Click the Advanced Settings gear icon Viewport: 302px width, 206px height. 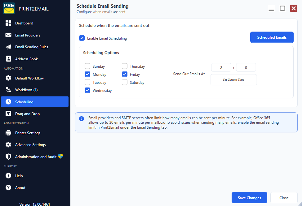click(x=8, y=144)
